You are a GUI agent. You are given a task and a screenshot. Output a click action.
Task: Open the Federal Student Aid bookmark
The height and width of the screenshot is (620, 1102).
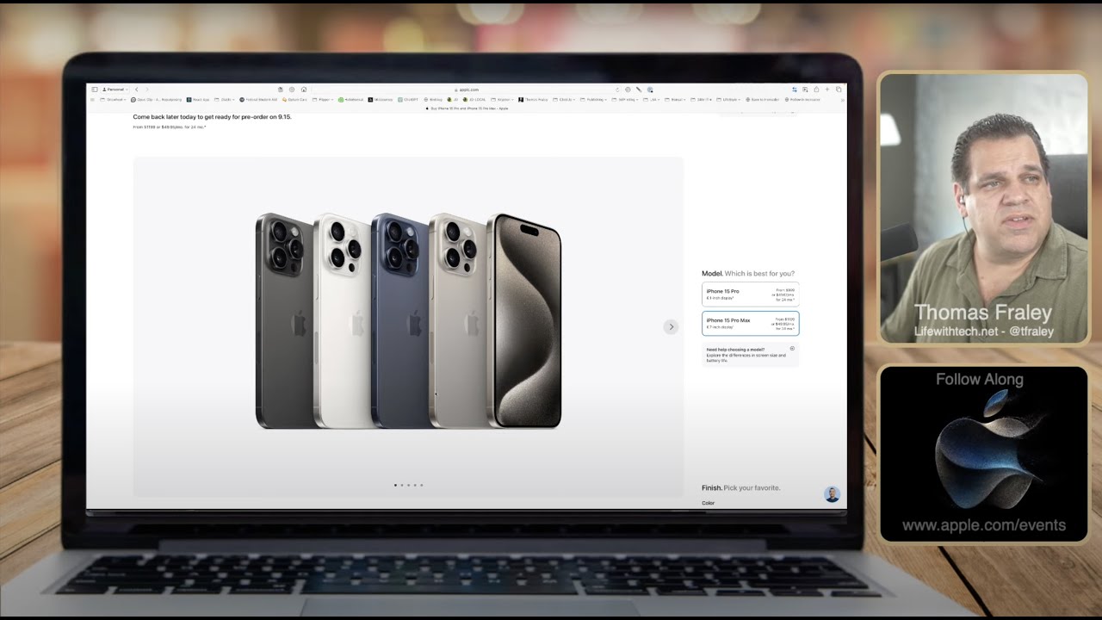pos(259,100)
